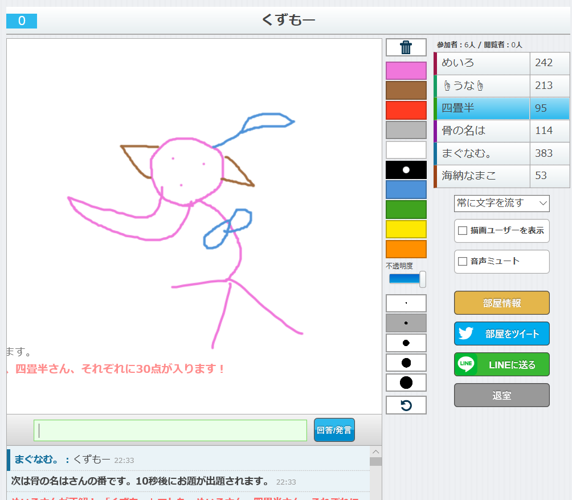Pick the gray color swatch
Viewport: 572px width, 500px height.
click(x=406, y=130)
